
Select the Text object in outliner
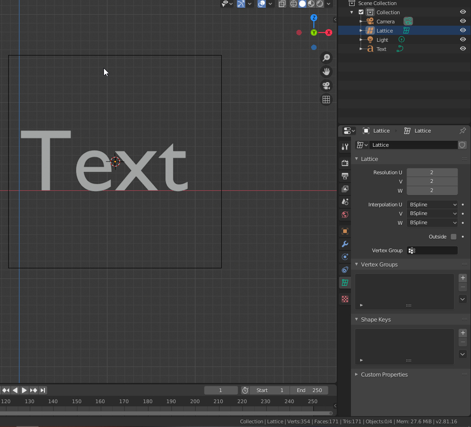click(x=381, y=49)
